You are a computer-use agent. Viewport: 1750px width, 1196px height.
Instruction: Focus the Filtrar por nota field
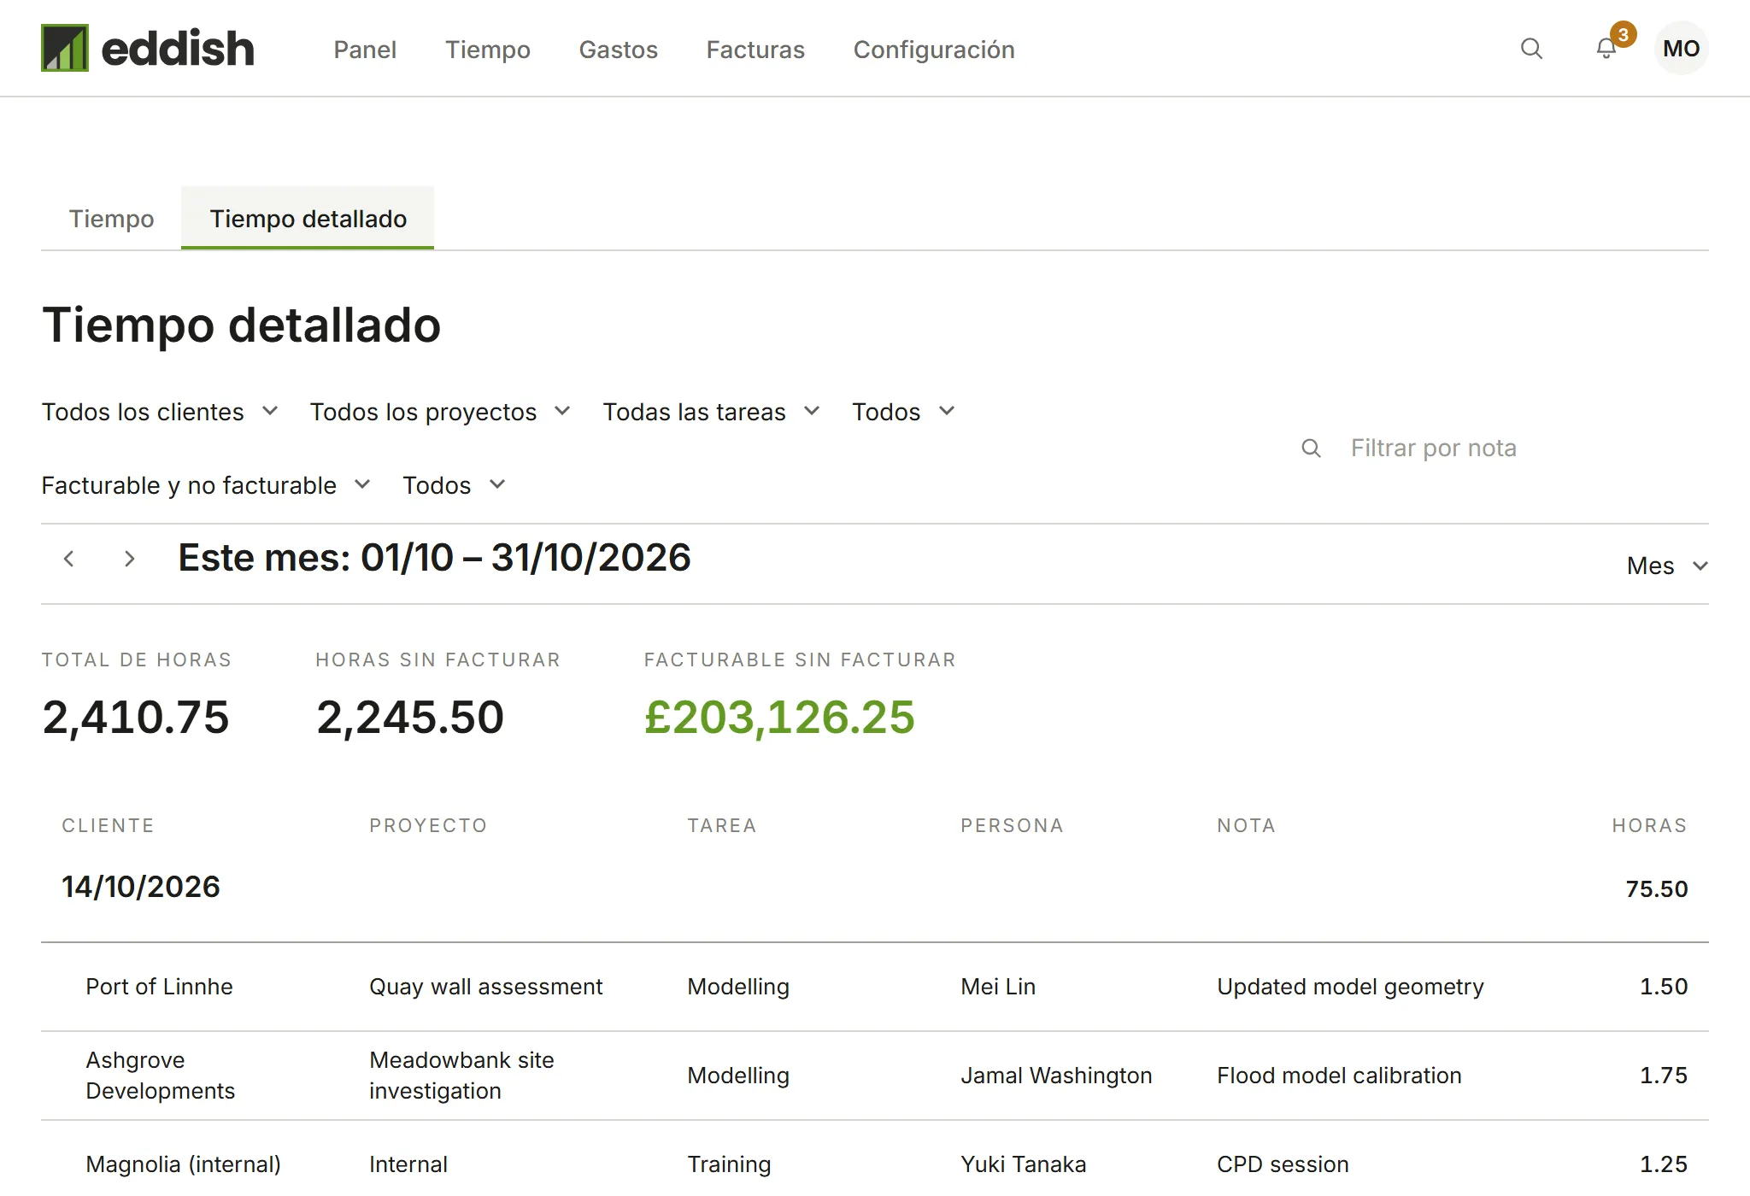coord(1504,448)
